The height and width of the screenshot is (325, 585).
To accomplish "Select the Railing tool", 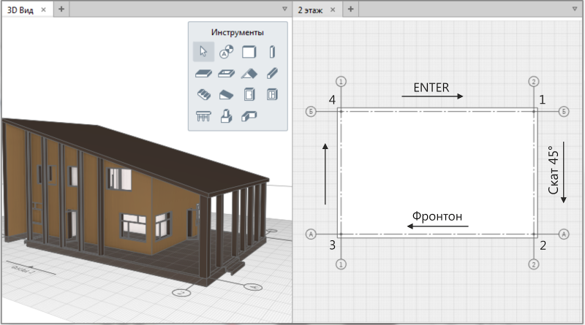I will pyautogui.click(x=203, y=116).
